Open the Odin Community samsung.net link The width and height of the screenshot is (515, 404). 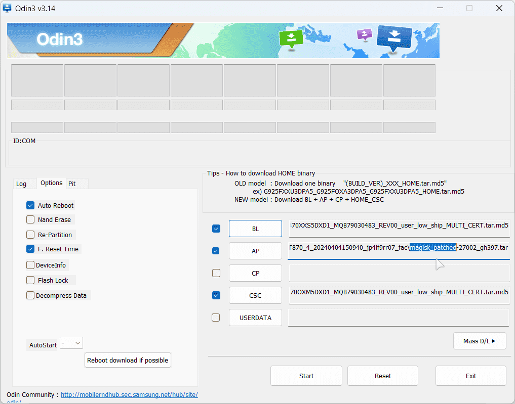point(129,395)
